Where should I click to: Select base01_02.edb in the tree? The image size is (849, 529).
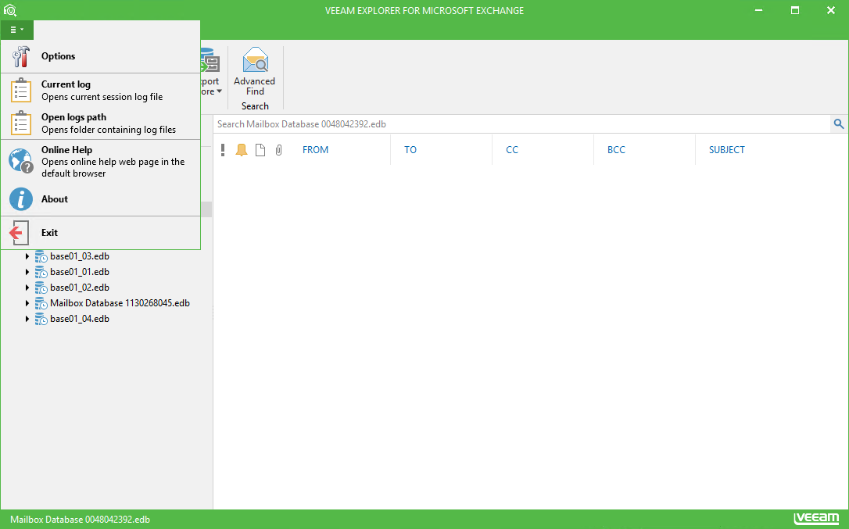click(80, 288)
